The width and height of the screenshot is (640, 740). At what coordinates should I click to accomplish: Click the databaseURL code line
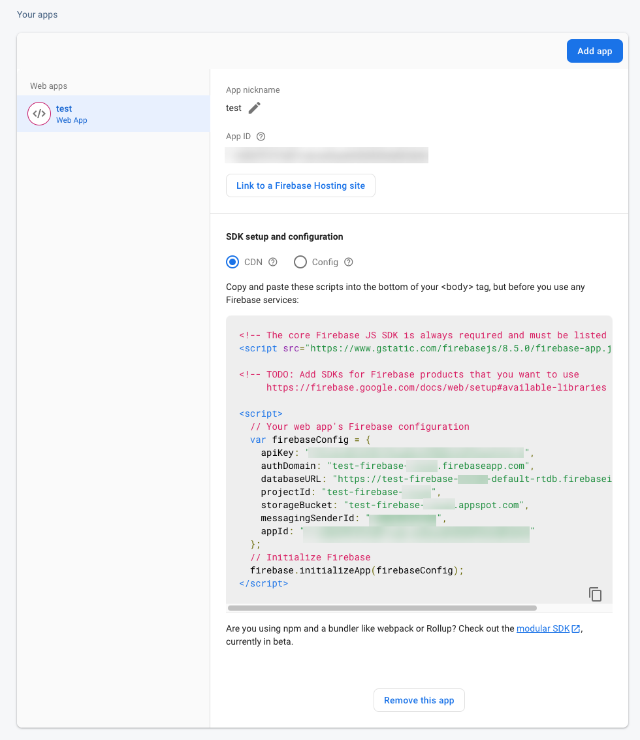[436, 479]
